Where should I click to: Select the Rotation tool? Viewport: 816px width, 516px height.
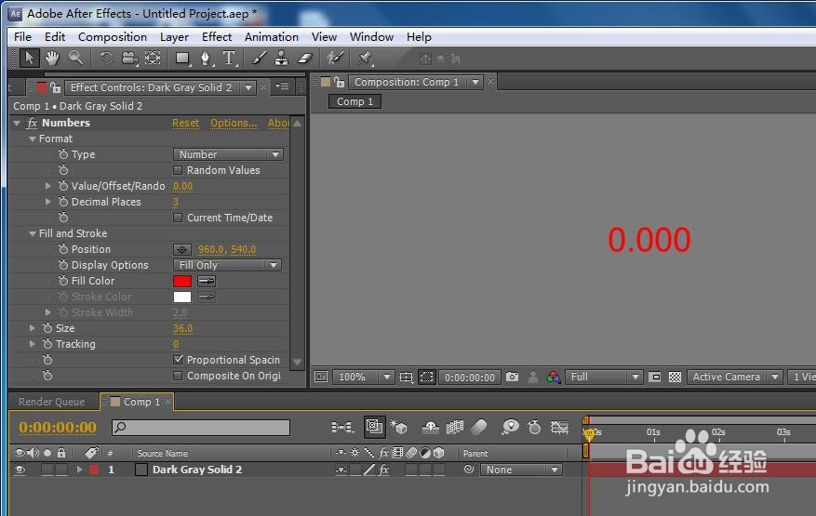[106, 58]
